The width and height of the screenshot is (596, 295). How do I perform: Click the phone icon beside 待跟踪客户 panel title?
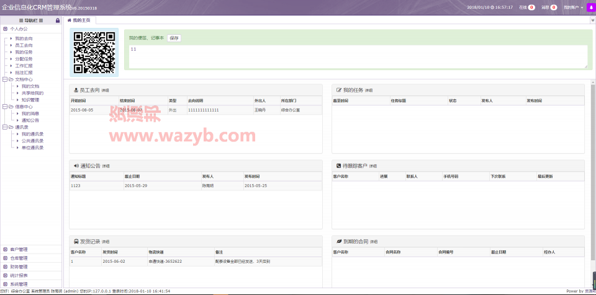coord(339,166)
